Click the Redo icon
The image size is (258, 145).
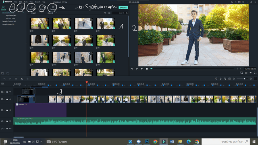(x=10, y=79)
